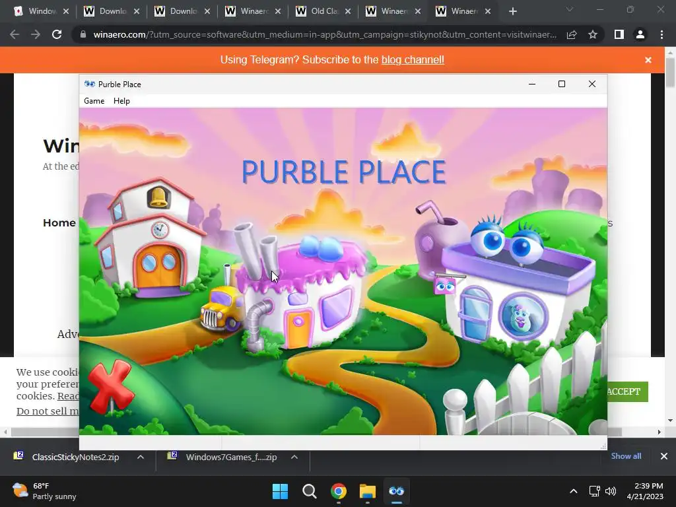The height and width of the screenshot is (507, 676).
Task: Open the Chrome profile menu
Action: [x=640, y=34]
